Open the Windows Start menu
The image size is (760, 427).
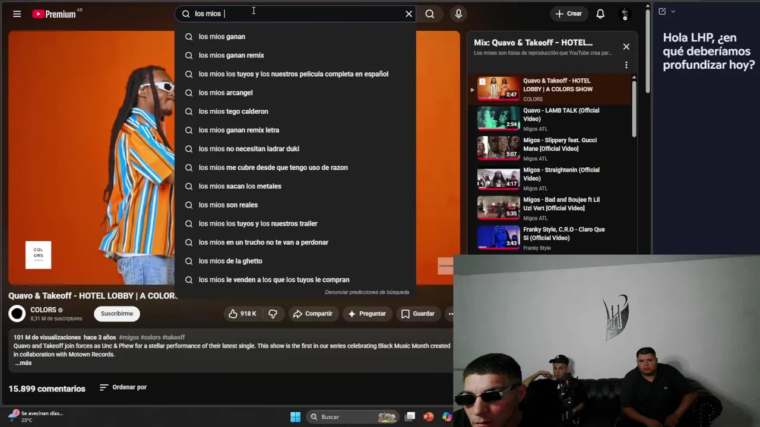[295, 417]
